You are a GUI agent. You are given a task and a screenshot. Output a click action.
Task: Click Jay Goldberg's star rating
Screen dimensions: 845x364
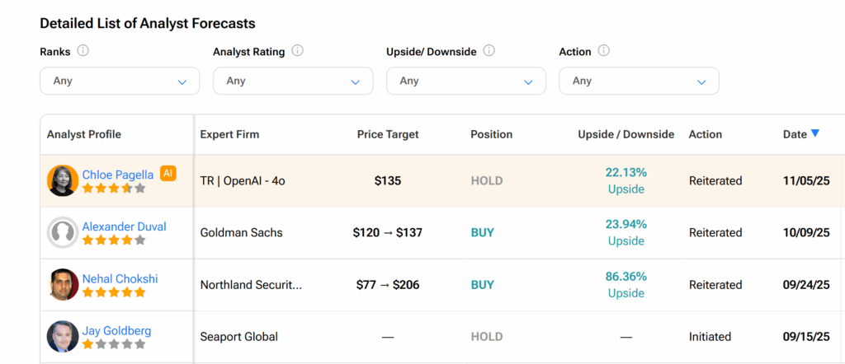(114, 344)
